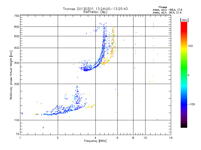This screenshot has height=150, width=201.
Task: Click the x-axis tick label "6"
Action: (x=117, y=138)
